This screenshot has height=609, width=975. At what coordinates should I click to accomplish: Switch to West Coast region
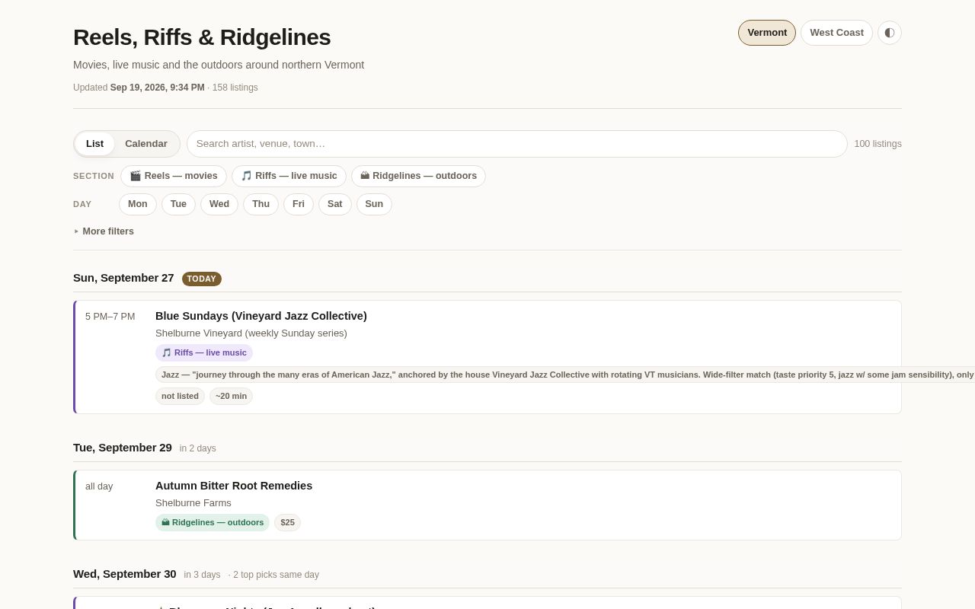[836, 33]
